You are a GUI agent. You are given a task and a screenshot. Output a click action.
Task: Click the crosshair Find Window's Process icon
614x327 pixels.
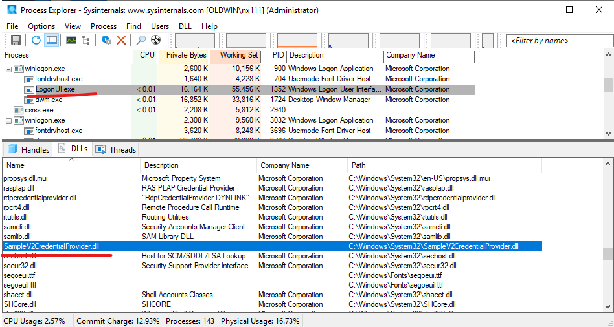coord(156,40)
